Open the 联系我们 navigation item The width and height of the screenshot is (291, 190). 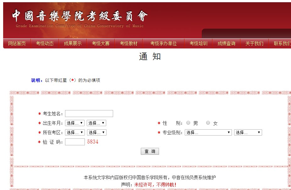click(x=281, y=43)
